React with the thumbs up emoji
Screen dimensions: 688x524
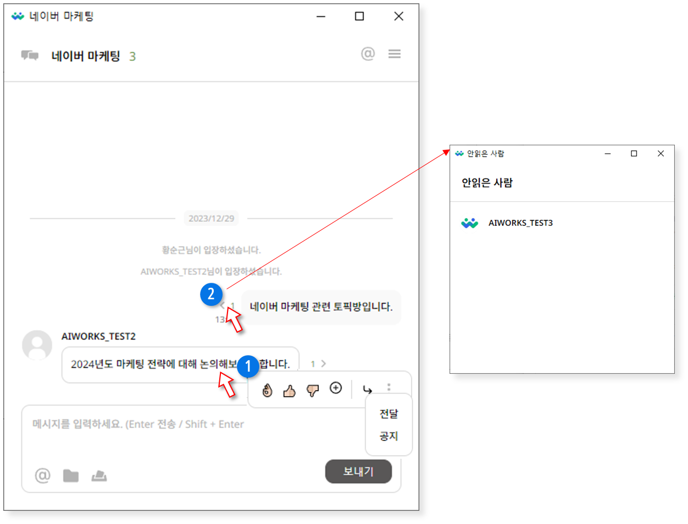[x=289, y=390]
